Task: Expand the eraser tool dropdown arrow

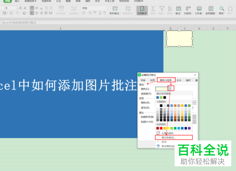Action: tap(27, 13)
